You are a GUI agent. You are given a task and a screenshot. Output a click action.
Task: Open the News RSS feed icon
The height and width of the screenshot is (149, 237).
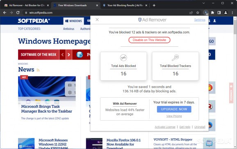(x=38, y=70)
